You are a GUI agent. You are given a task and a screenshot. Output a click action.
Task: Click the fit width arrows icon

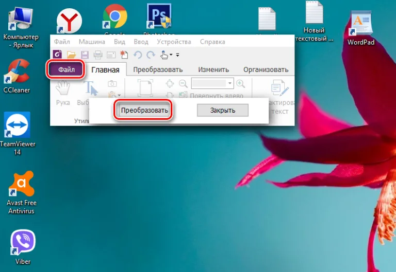[170, 83]
